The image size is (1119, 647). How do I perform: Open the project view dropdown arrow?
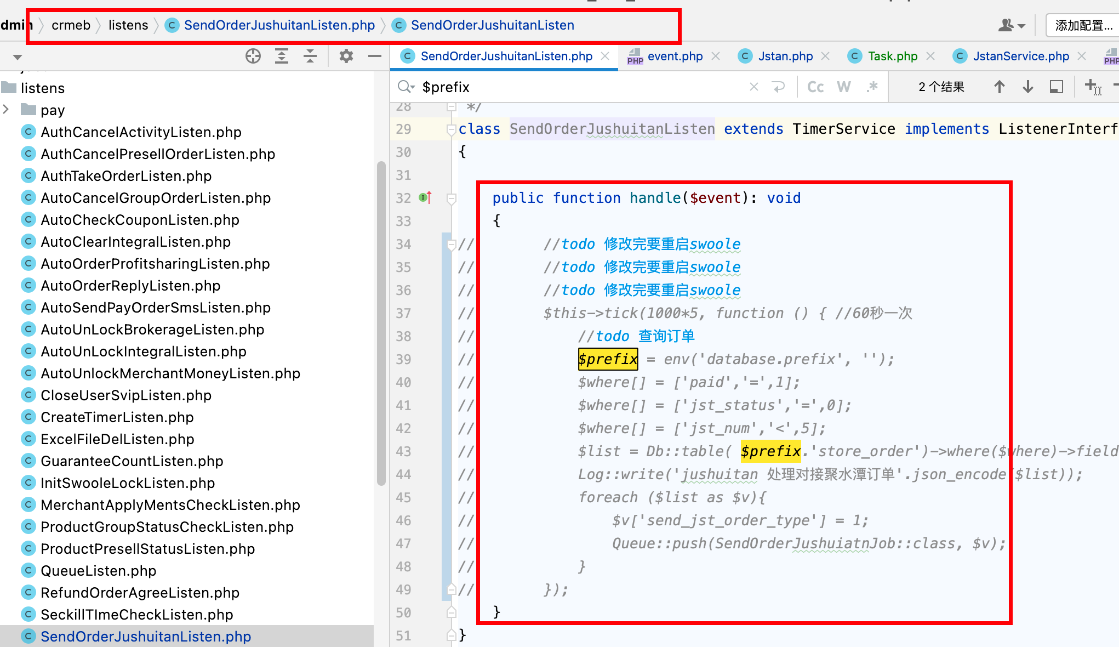coord(18,57)
